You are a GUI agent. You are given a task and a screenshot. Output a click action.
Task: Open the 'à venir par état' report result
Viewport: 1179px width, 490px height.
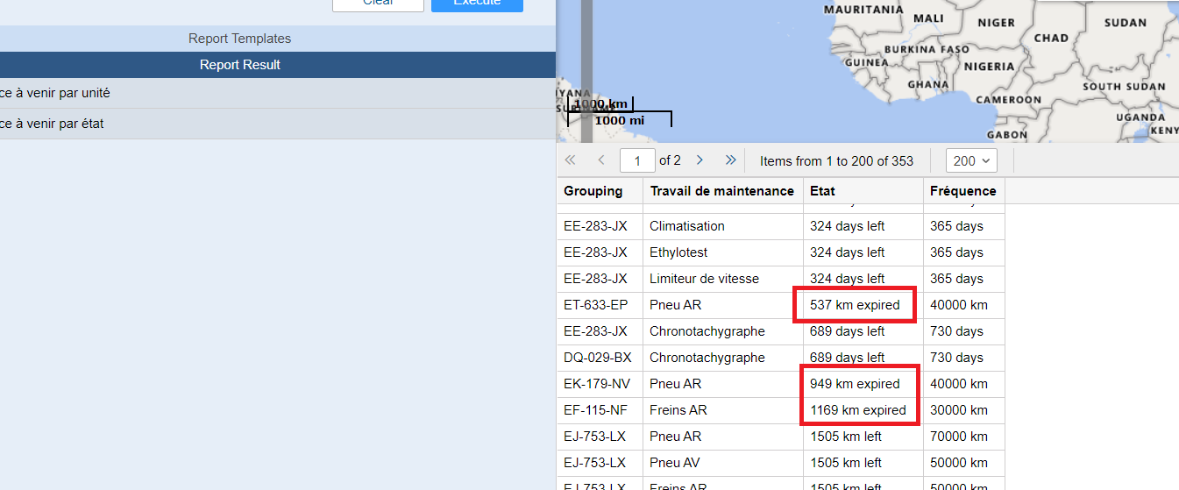[52, 124]
